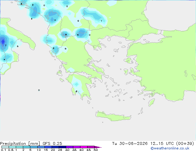
Task: Select the 40–45 mm magenta legend swatch
Action: pyautogui.click(x=84, y=147)
